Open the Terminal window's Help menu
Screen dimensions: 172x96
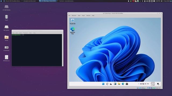point(34,33)
